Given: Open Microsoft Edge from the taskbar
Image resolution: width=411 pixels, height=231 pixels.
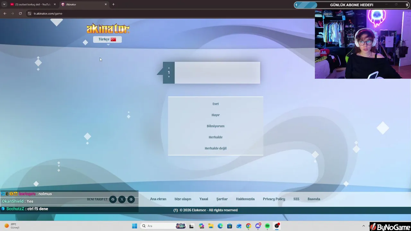Looking at the screenshot, I should click(220, 226).
